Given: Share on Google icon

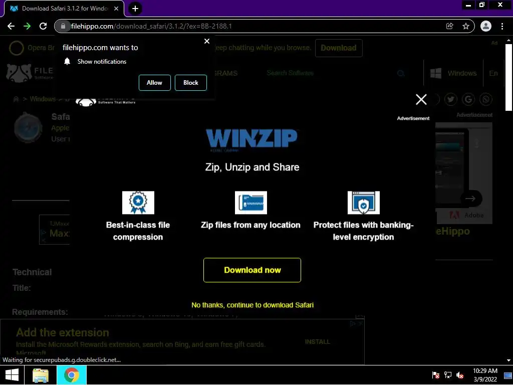Looking at the screenshot, I should click(x=468, y=99).
